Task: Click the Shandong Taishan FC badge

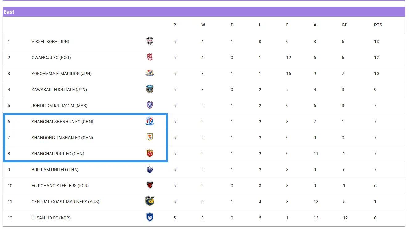Action: [150, 137]
